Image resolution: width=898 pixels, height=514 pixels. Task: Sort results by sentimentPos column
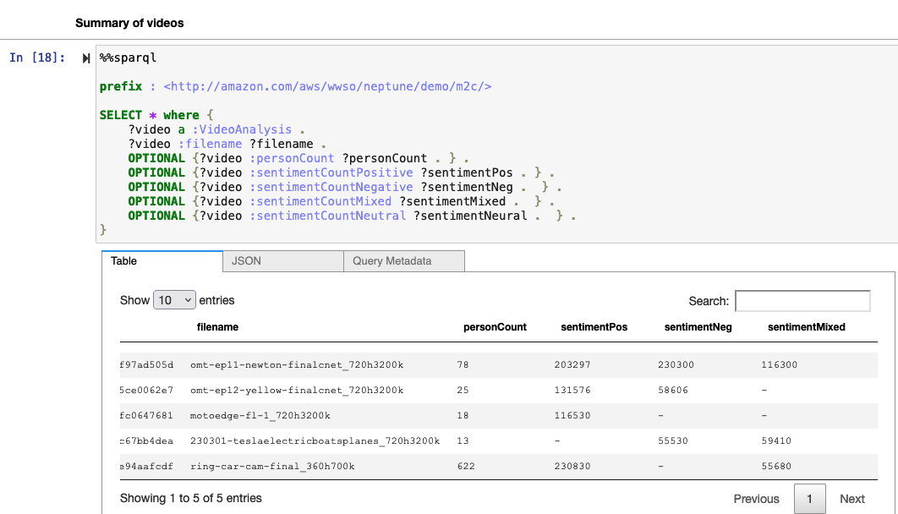[x=594, y=327]
